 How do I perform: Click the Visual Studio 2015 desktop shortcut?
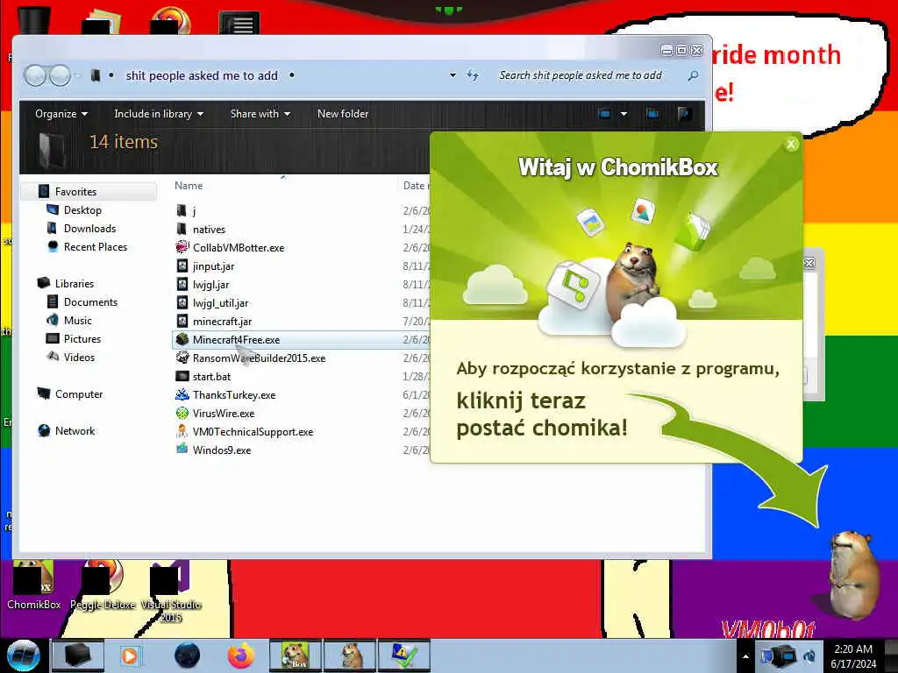point(170,592)
